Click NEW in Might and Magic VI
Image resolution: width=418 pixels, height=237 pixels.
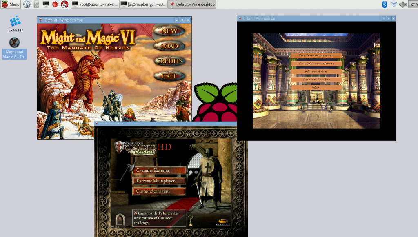[169, 31]
